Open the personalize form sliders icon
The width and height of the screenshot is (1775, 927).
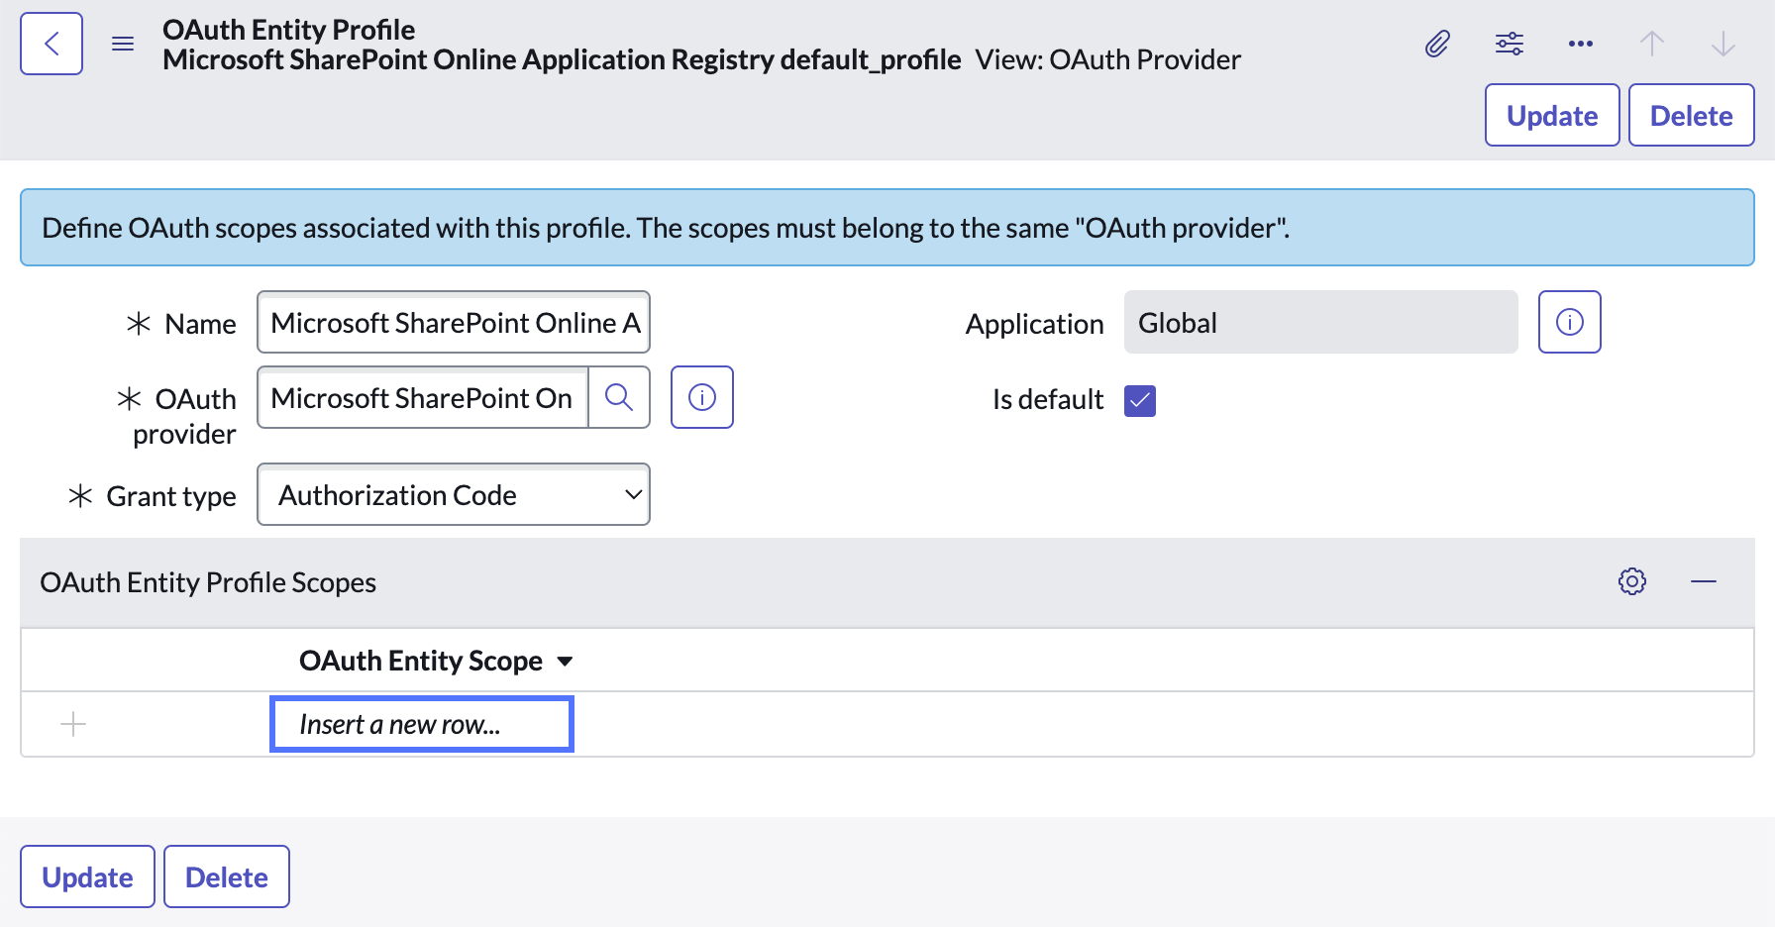pos(1510,44)
